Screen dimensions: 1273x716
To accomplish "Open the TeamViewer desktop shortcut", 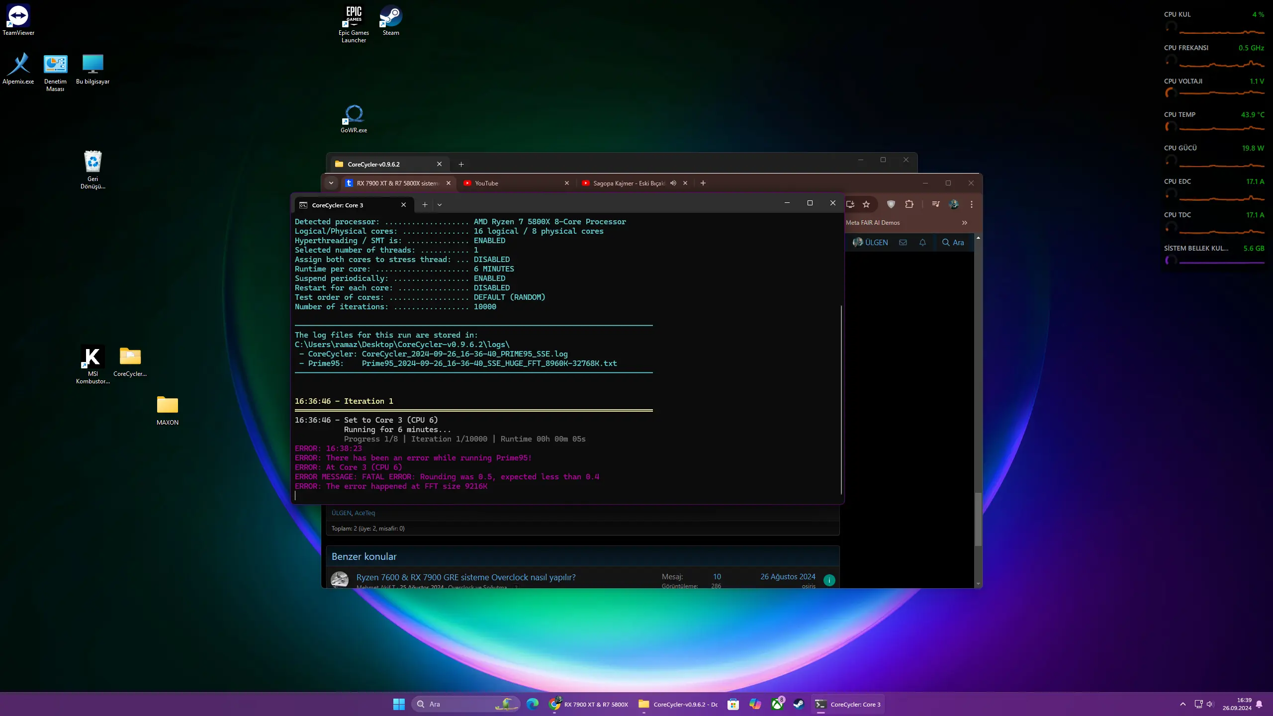I will coord(18,20).
